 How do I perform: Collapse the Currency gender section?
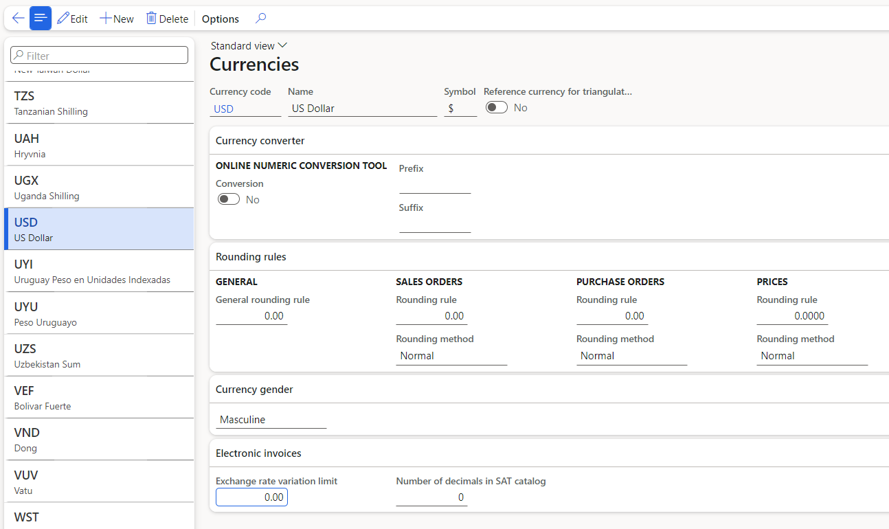[549, 389]
